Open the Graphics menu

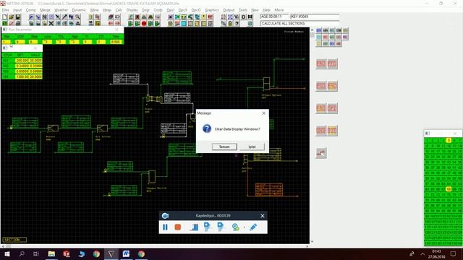point(211,9)
